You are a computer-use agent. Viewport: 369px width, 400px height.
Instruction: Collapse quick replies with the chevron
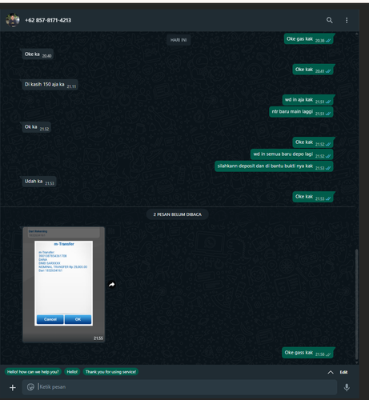(x=331, y=372)
